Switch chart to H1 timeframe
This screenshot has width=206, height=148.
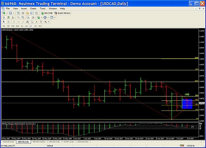(22, 26)
